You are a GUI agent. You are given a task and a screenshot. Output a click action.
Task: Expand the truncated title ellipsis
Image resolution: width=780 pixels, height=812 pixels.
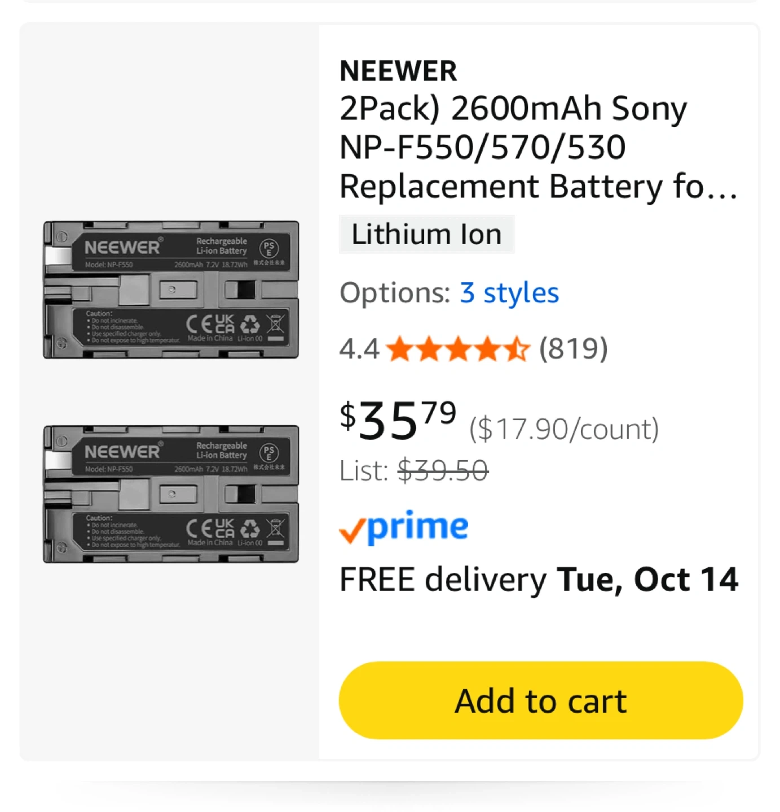pos(722,188)
